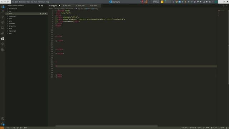The height and width of the screenshot is (129, 229).
Task: Expand the typescript snippet group
Action: 26,31
